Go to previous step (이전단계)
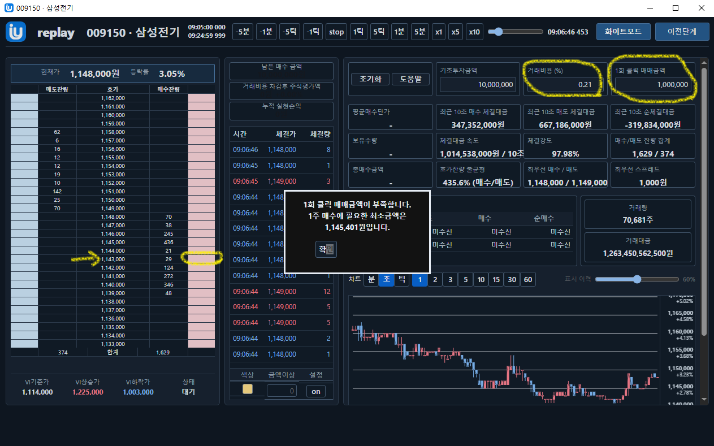Image resolution: width=714 pixels, height=446 pixels. (x=682, y=32)
